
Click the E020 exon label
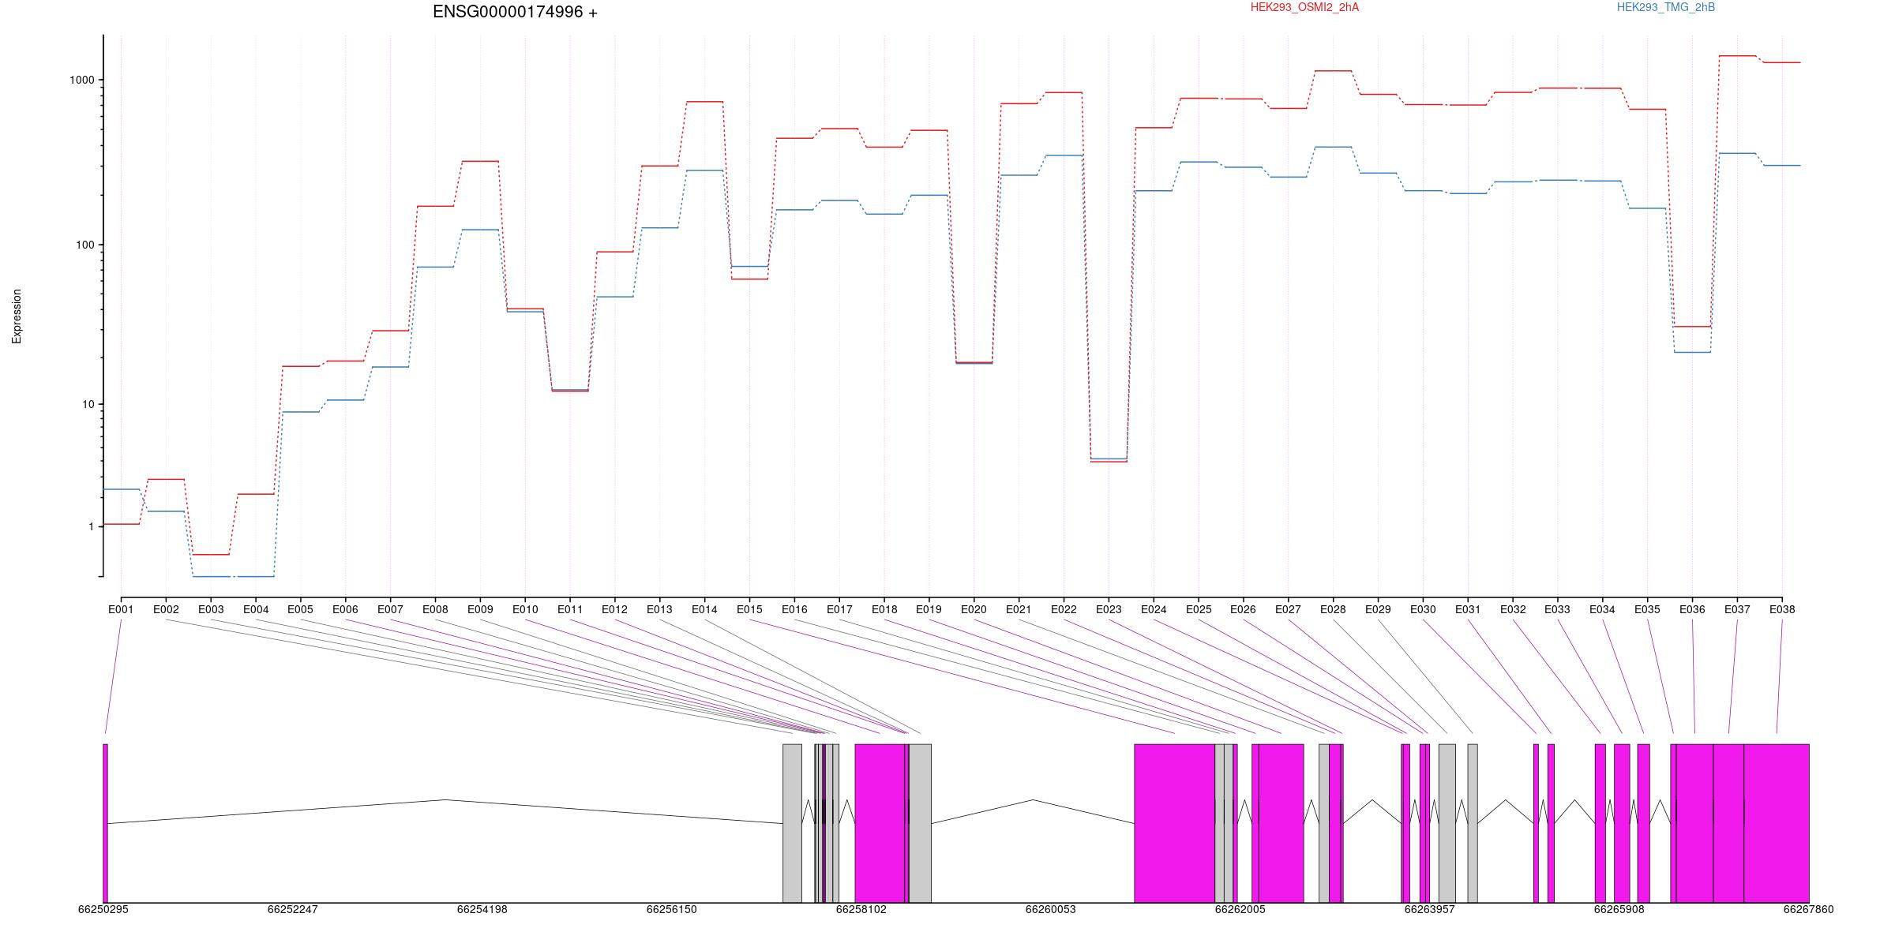pyautogui.click(x=974, y=609)
